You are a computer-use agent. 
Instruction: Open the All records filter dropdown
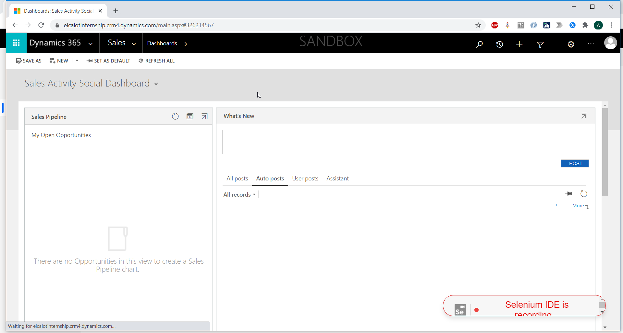pyautogui.click(x=239, y=195)
